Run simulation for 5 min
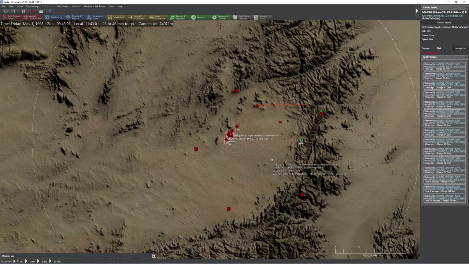469x264 pixels. (x=43, y=261)
